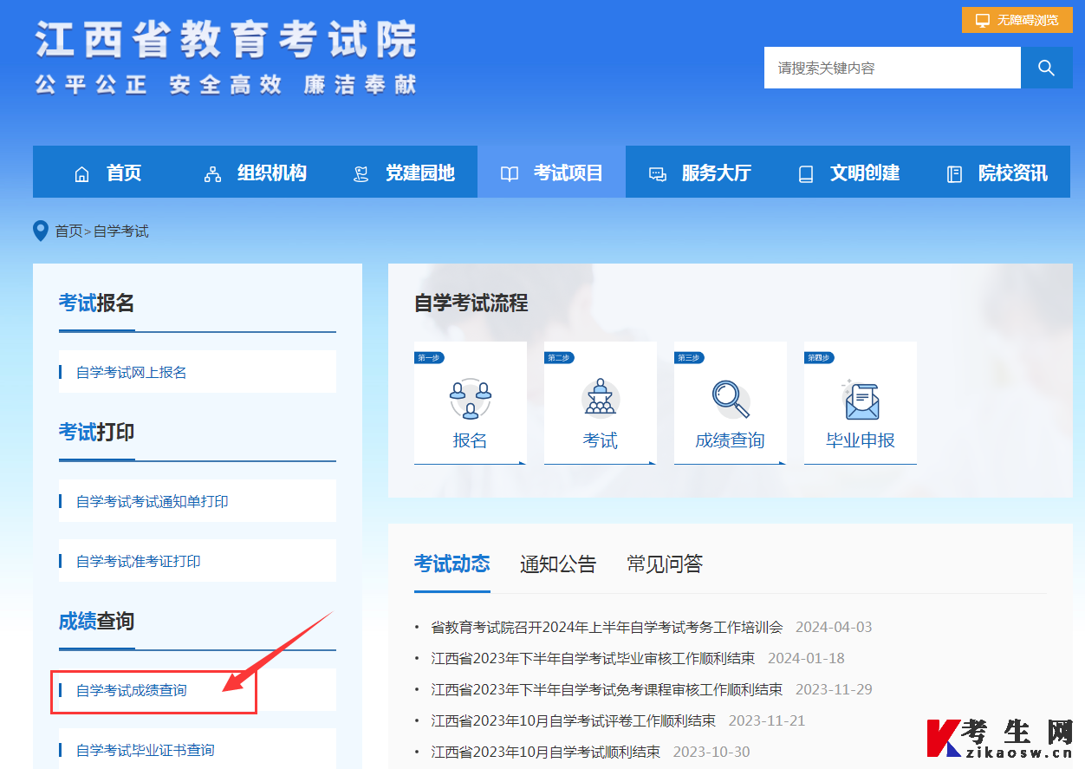Click the monitor icon in 无障碍浏览
This screenshot has height=769, width=1085.
point(982,19)
